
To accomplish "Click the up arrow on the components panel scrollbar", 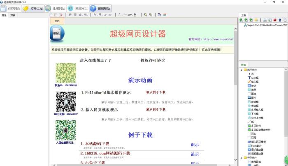I will [286, 69].
